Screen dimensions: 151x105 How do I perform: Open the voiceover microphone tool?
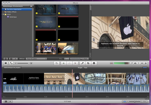point(83,63)
